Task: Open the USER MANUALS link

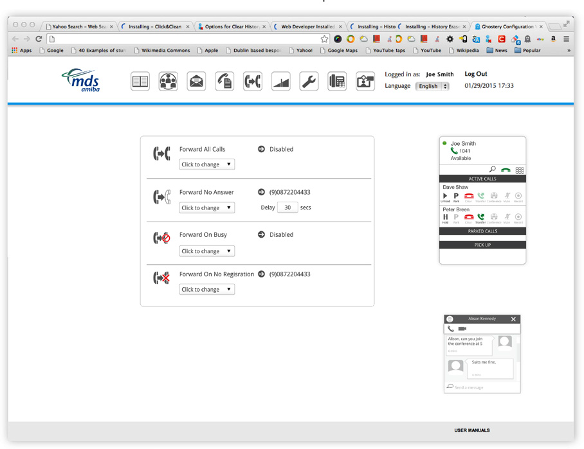Action: 472,430
